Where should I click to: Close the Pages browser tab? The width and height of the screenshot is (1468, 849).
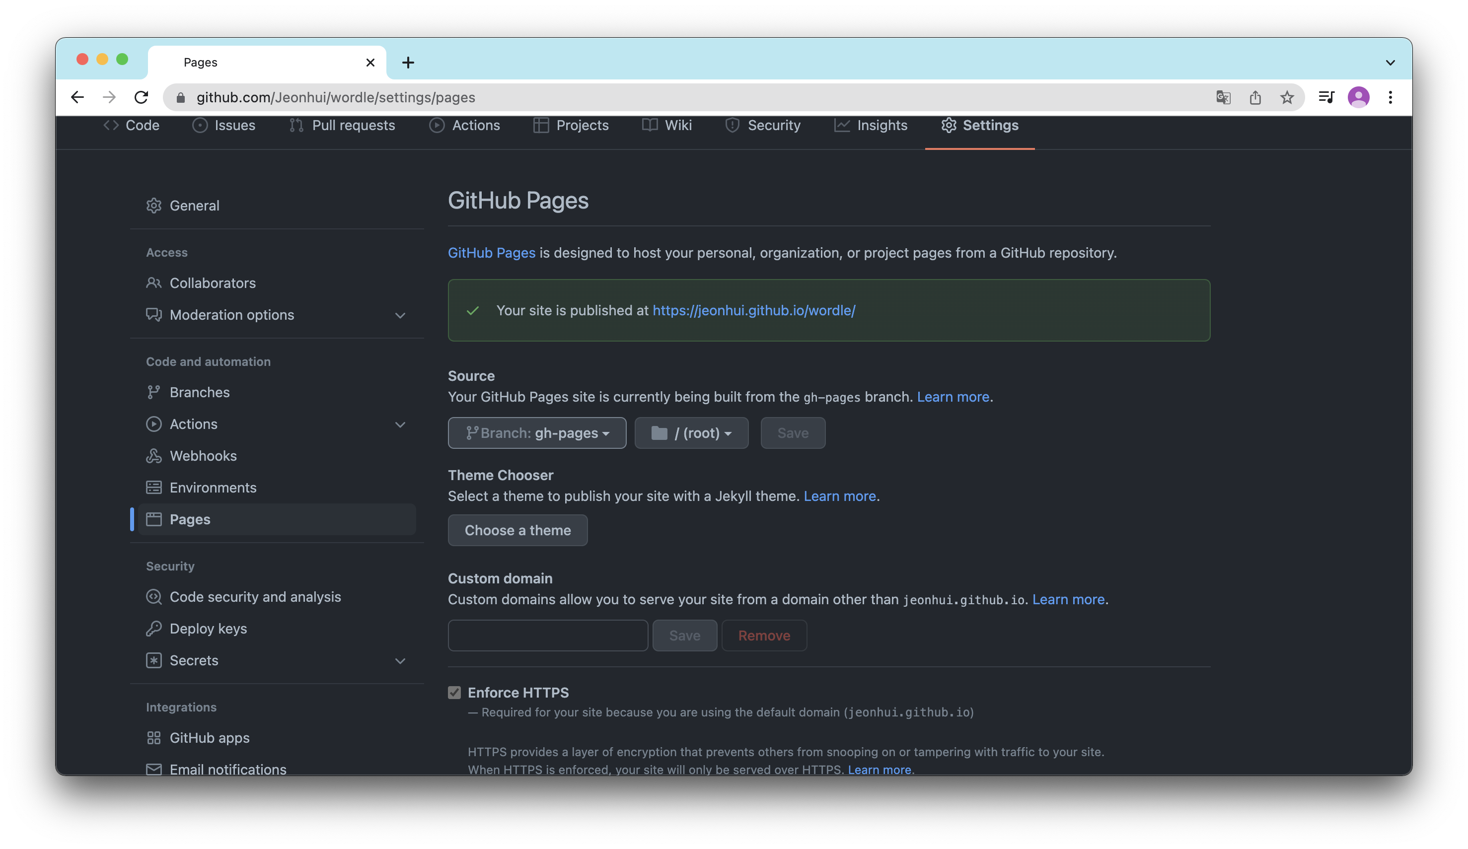(370, 62)
